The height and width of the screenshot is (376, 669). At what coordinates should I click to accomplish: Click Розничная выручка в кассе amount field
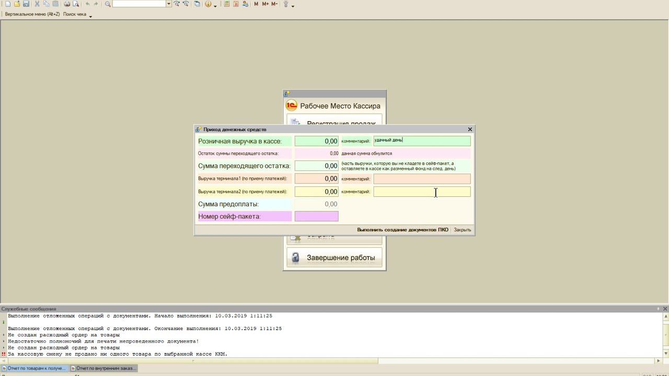316,141
